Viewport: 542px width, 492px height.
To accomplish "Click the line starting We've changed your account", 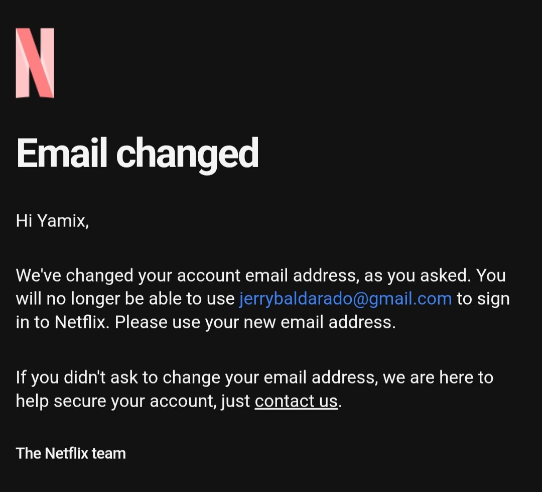I will [260, 276].
